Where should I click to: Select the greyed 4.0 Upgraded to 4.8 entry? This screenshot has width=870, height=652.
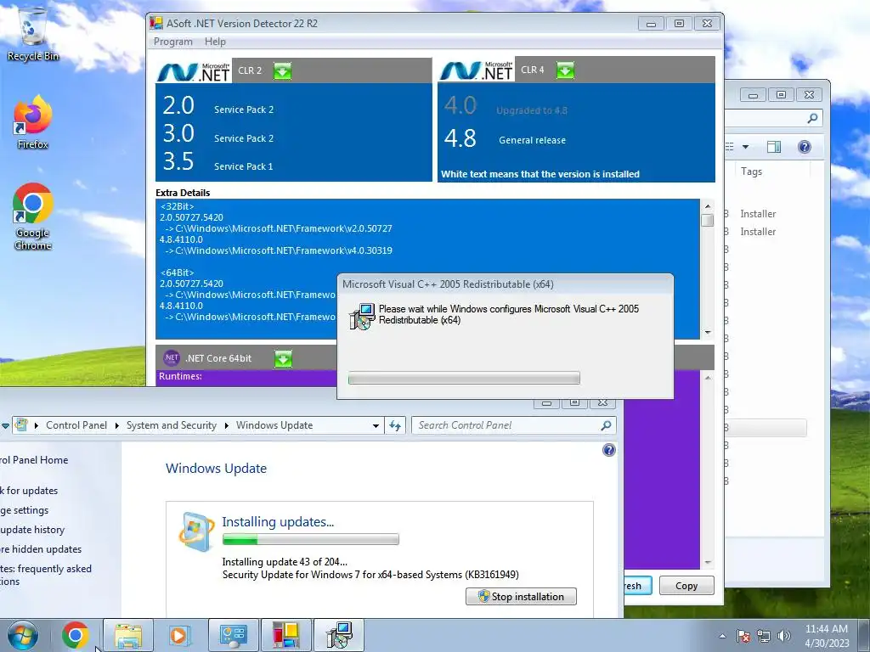pos(506,106)
